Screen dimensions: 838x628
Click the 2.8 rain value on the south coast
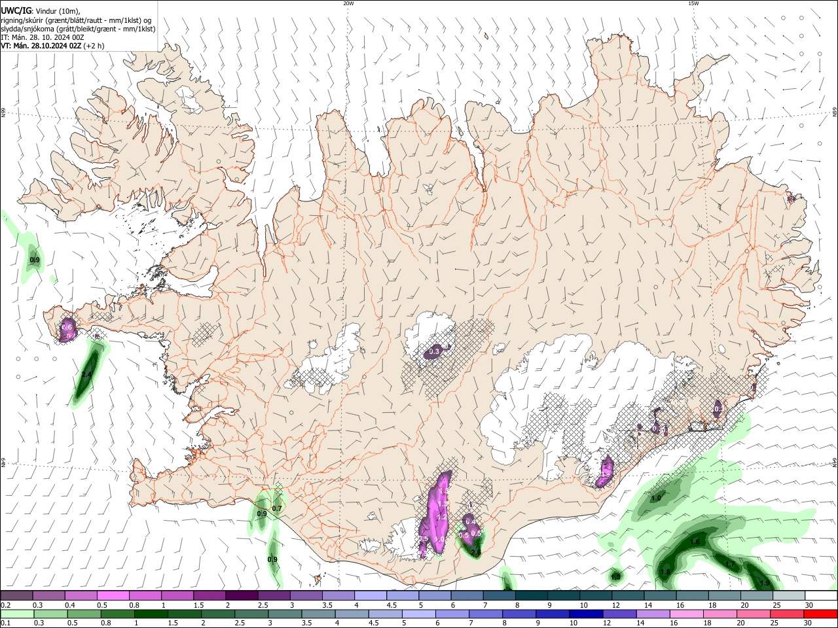(x=476, y=553)
